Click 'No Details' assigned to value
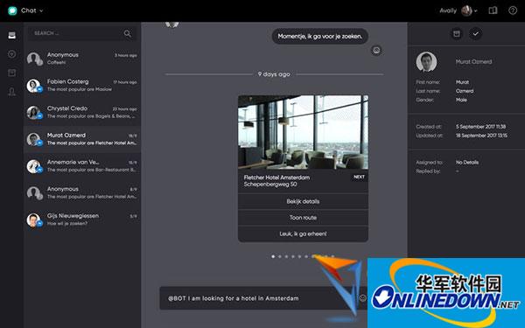 (x=467, y=163)
